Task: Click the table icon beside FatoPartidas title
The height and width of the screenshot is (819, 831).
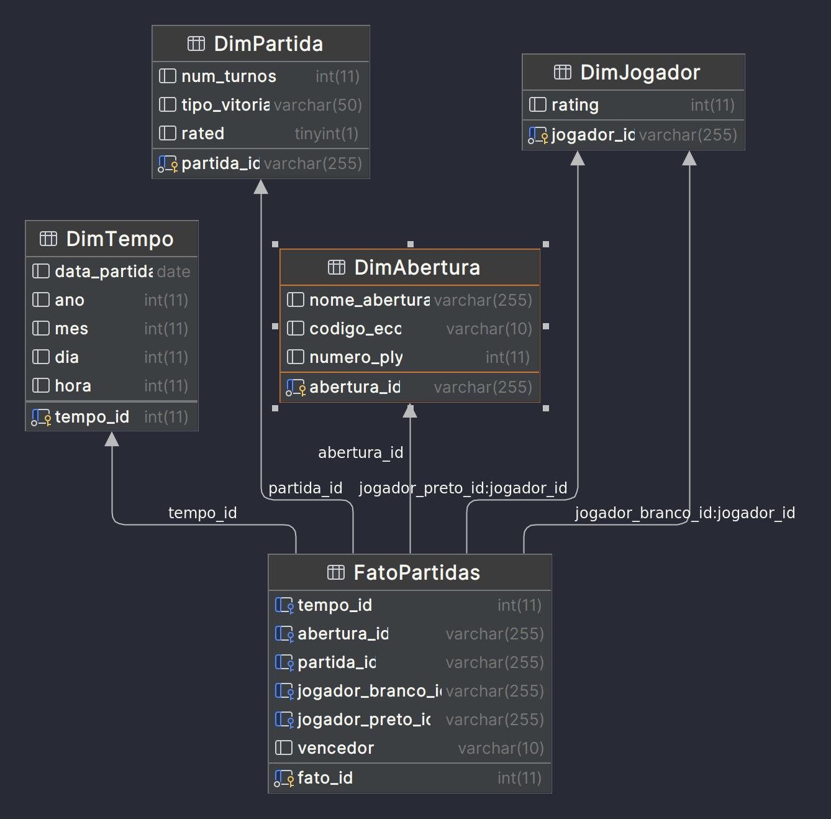Action: 336,572
